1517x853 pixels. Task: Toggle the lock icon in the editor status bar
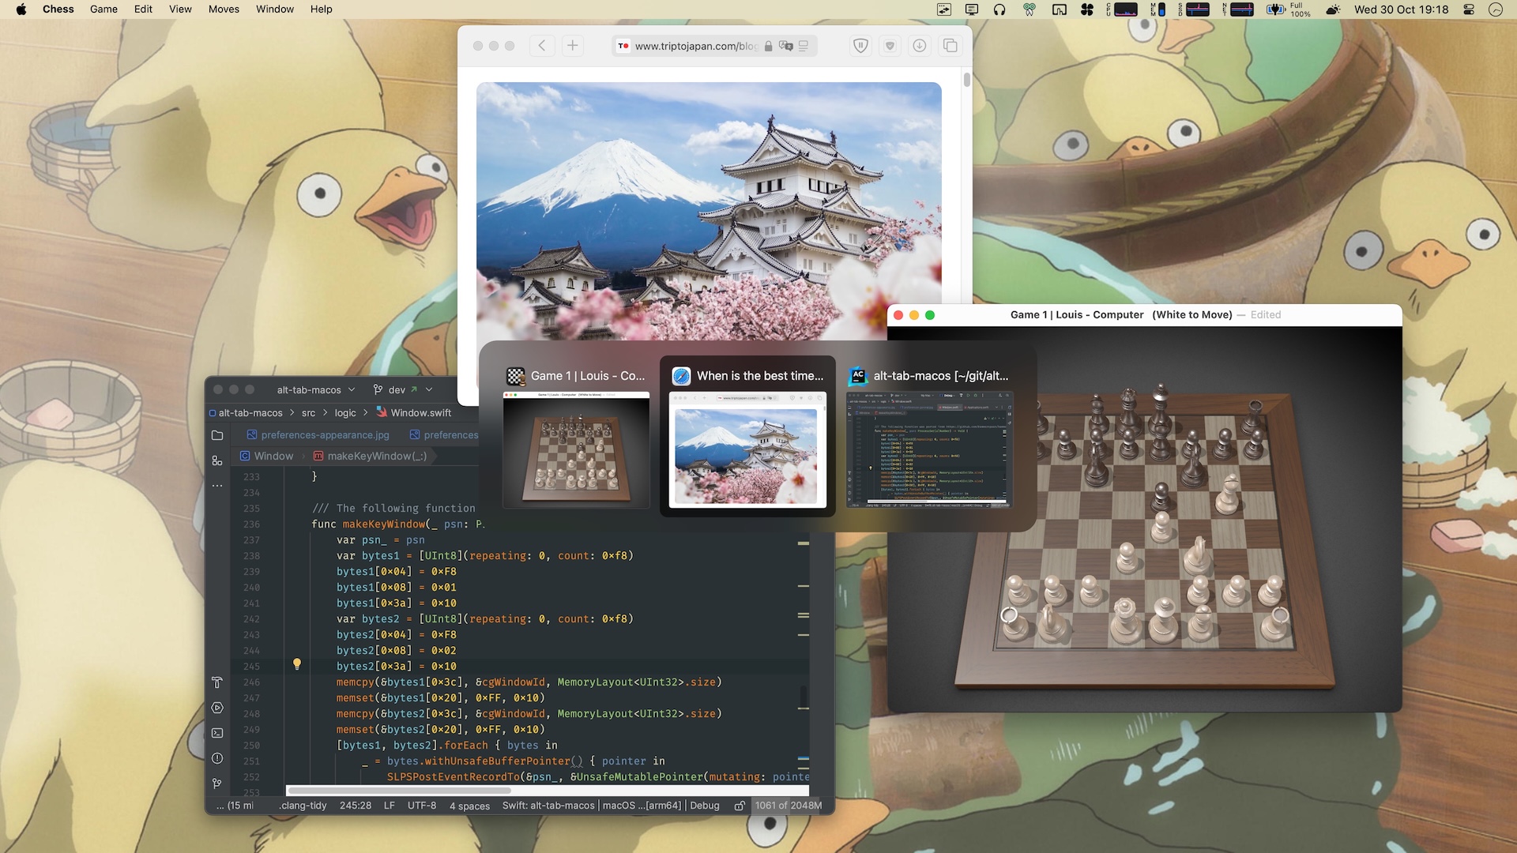[740, 806]
